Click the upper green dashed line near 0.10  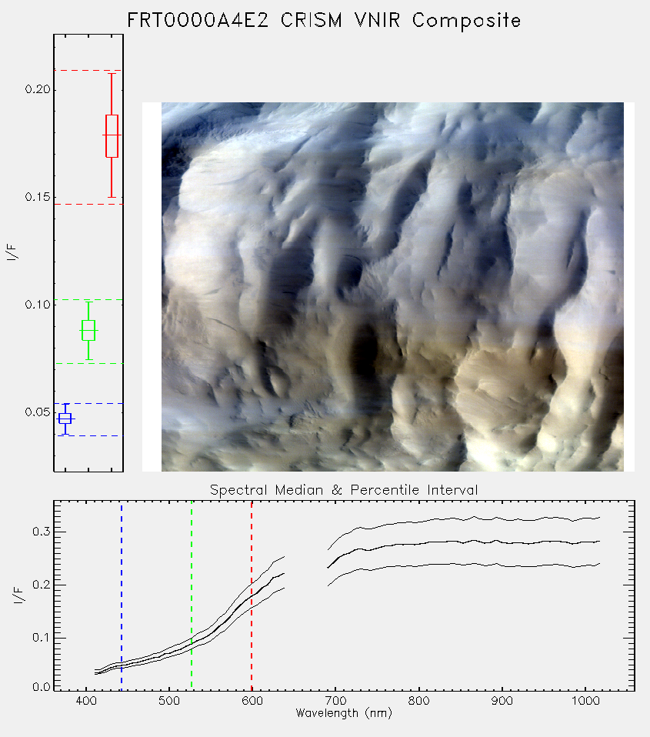coord(88,299)
